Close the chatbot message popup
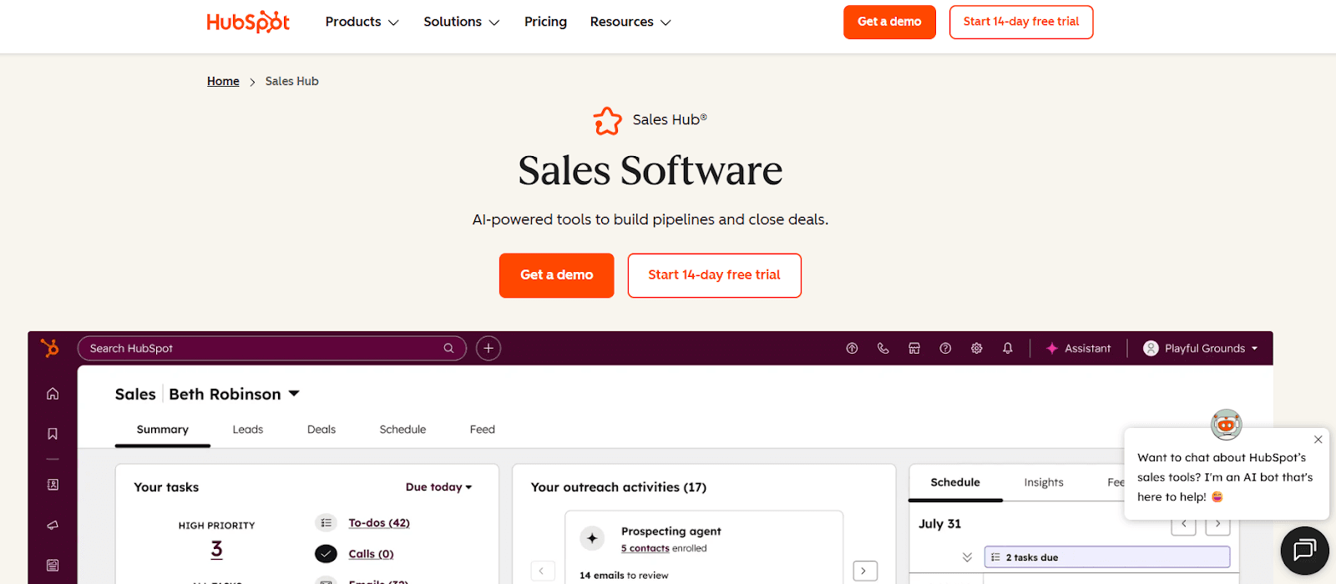Screen dimensions: 1336x584 pos(1318,440)
